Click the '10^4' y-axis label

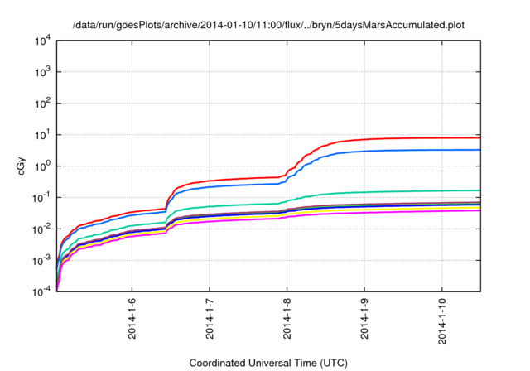pos(42,41)
